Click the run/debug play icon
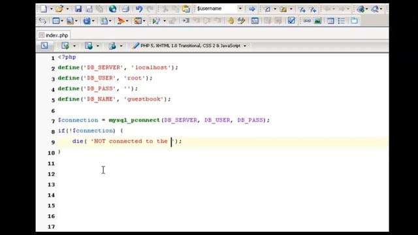 156,21
